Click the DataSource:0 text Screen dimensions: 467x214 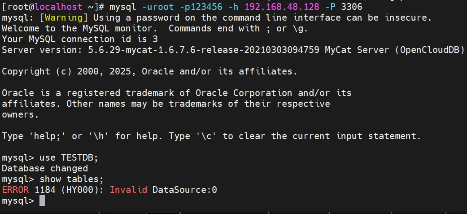184,190
